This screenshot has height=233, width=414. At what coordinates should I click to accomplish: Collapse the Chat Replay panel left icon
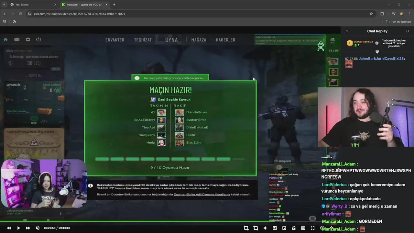tap(347, 31)
